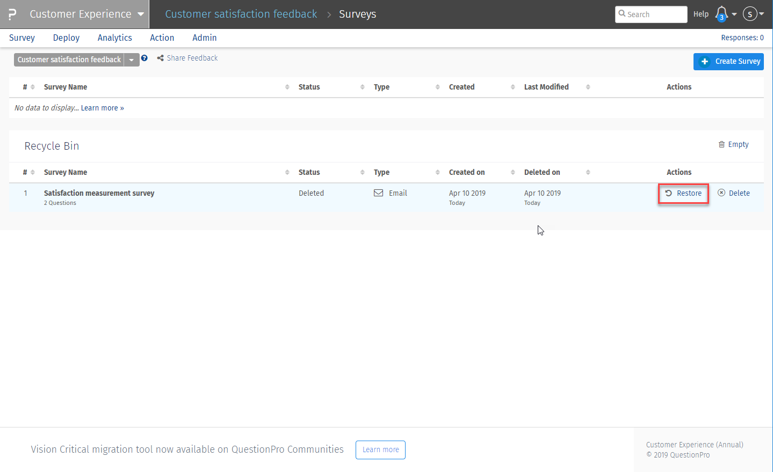Go to the Admin tab
The width and height of the screenshot is (773, 472).
[x=204, y=38]
